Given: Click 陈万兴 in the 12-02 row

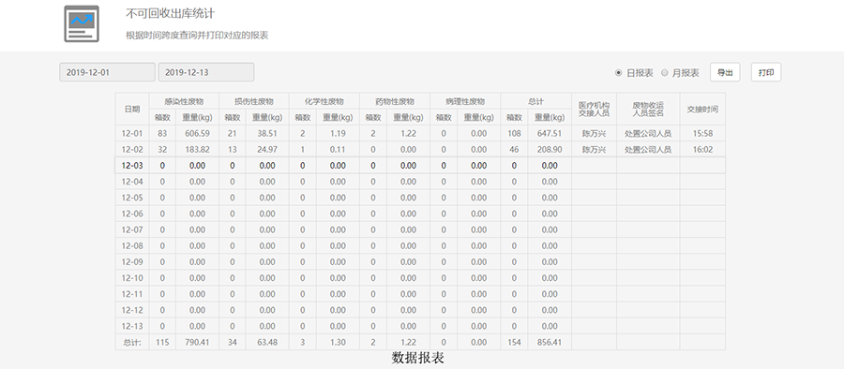Looking at the screenshot, I should [x=594, y=150].
